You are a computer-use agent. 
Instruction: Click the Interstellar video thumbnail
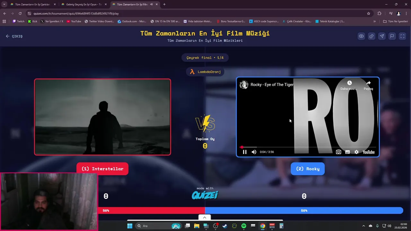point(102,117)
